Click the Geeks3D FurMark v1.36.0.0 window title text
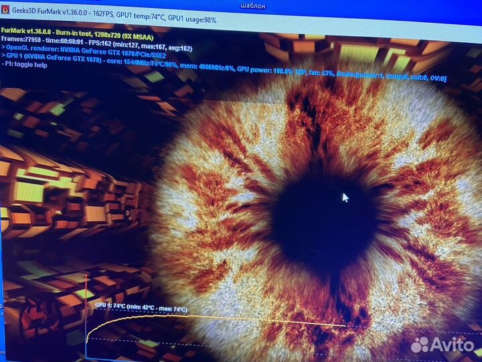Screen dimensions: 482x362 [x=114, y=15]
